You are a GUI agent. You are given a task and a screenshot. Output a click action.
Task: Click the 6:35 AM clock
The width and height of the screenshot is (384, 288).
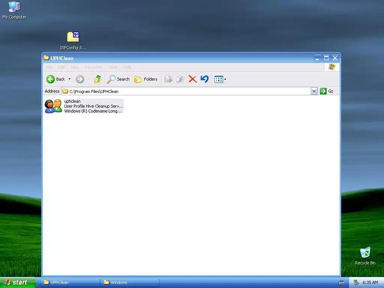(x=370, y=282)
